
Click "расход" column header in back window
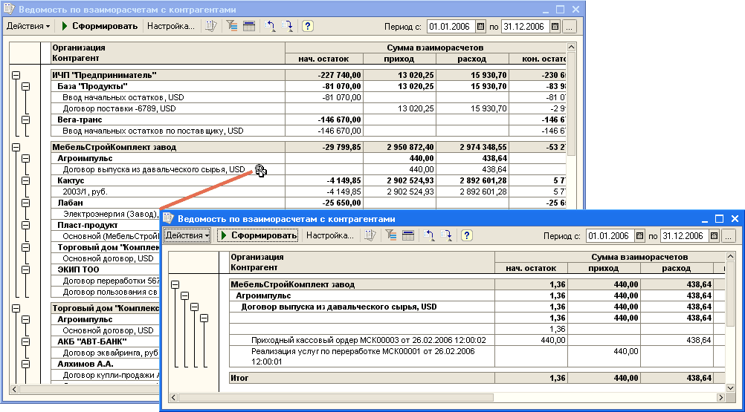(x=472, y=59)
